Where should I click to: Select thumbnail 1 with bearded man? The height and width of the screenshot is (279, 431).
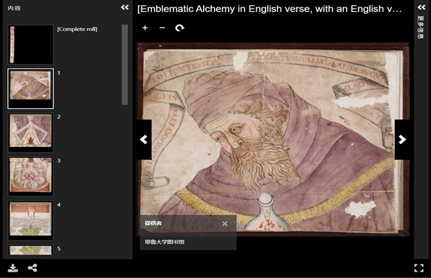point(30,89)
